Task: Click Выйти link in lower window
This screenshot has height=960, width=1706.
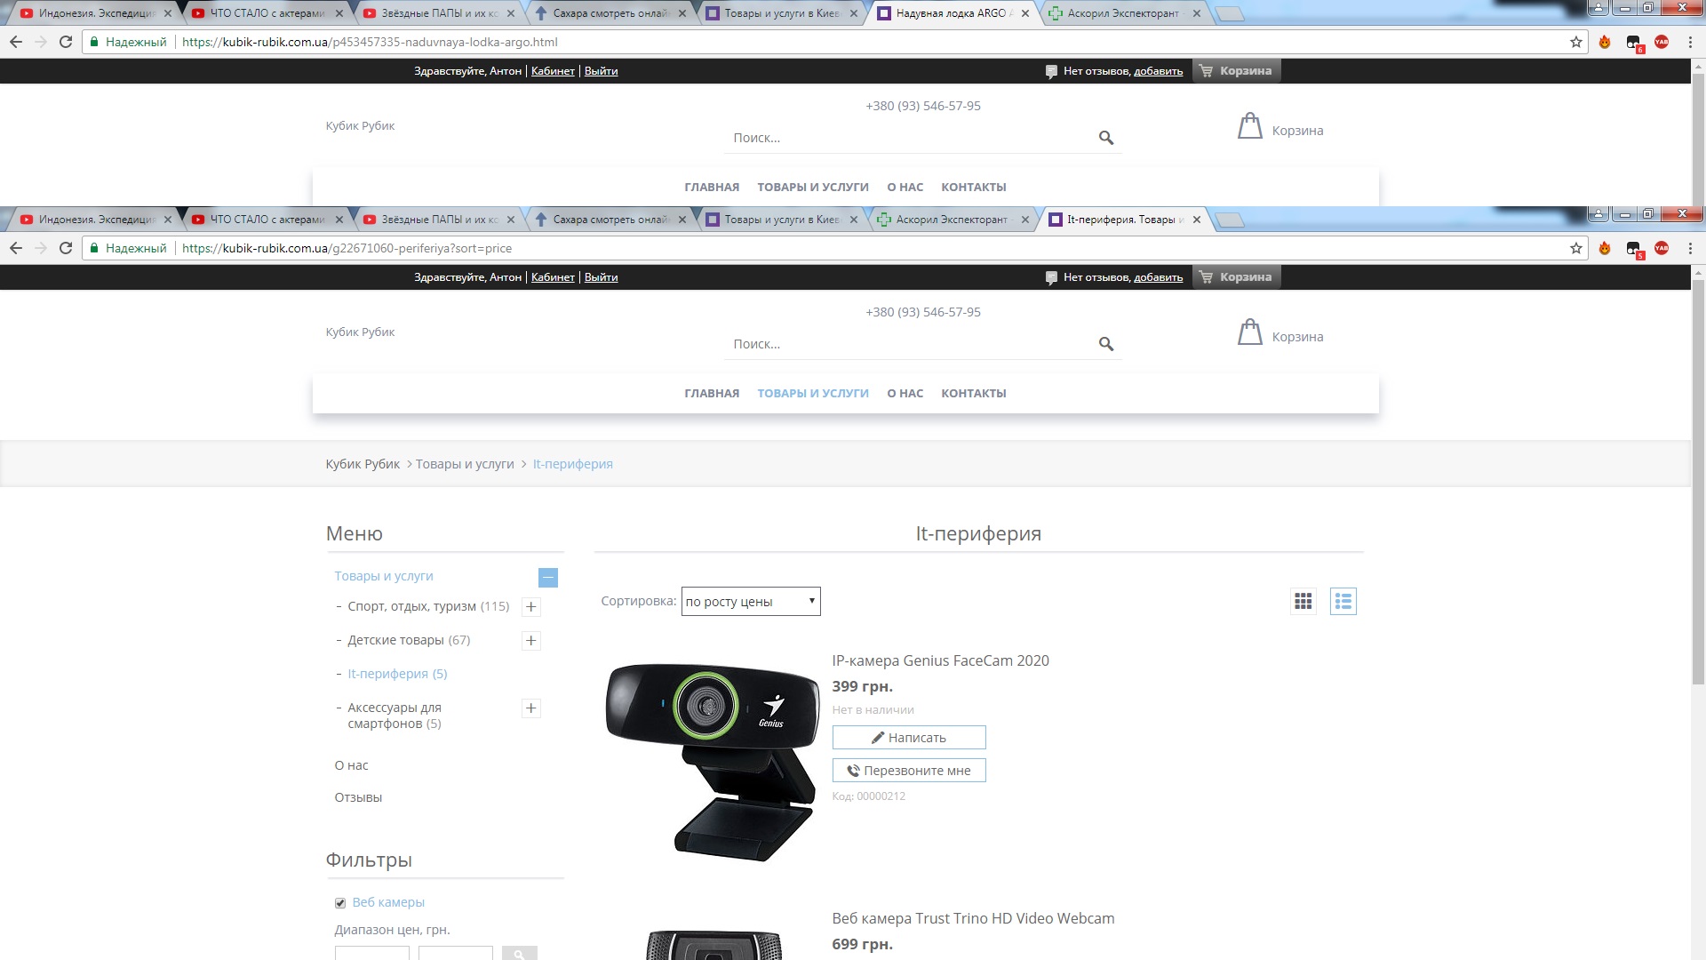Action: pyautogui.click(x=601, y=277)
